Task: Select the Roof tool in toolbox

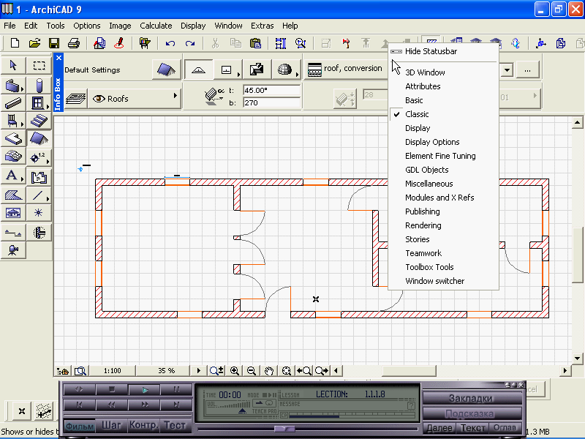Action: pyautogui.click(x=39, y=138)
